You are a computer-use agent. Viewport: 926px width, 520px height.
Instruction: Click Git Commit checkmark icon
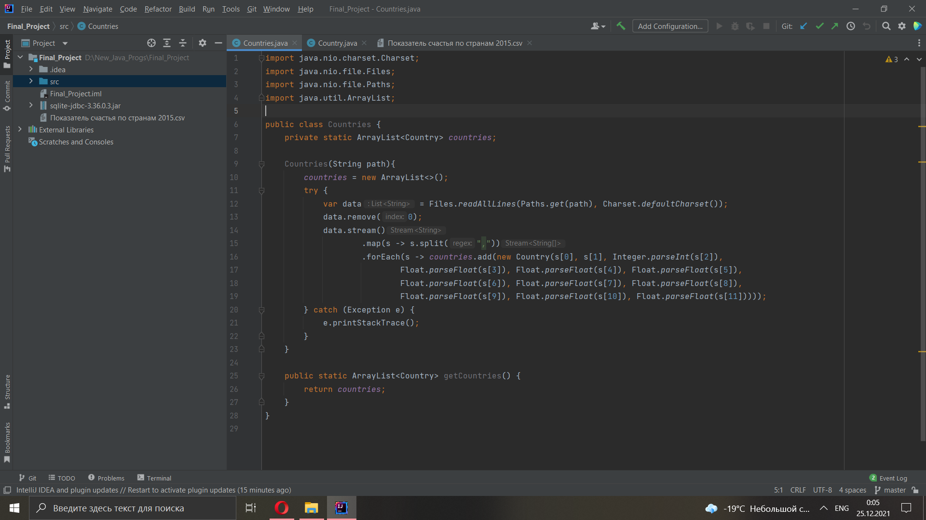(819, 26)
